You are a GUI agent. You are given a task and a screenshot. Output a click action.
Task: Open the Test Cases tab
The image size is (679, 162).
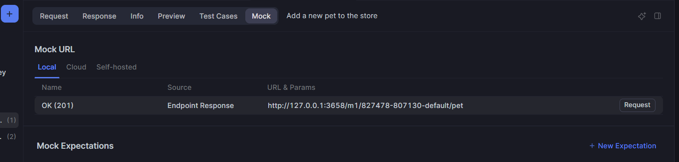[x=218, y=16]
